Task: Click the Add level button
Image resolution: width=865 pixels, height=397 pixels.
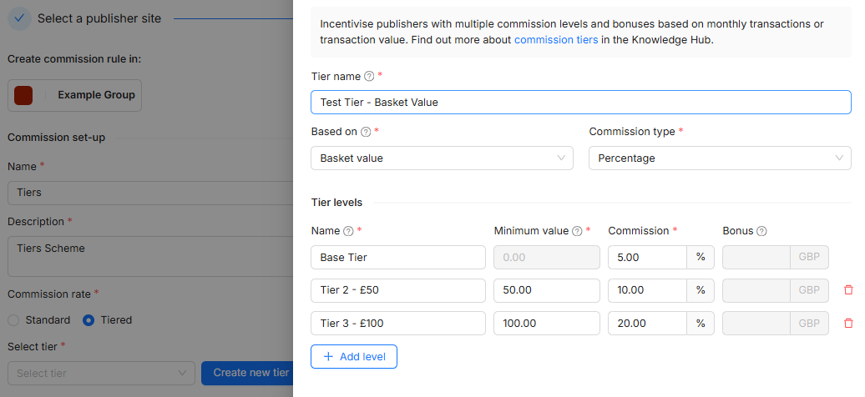Action: (354, 357)
